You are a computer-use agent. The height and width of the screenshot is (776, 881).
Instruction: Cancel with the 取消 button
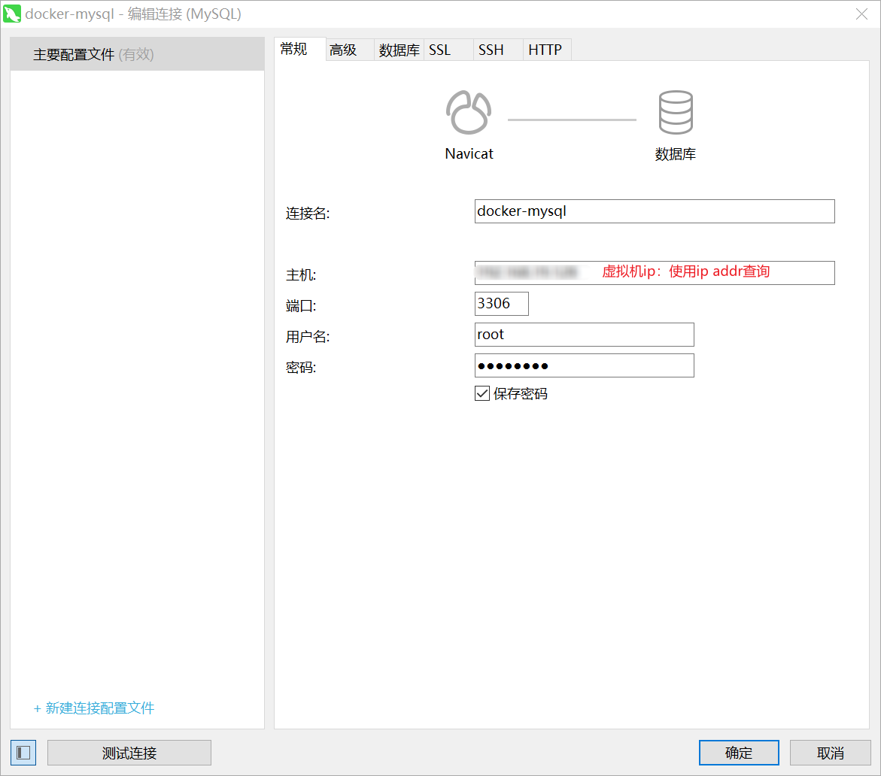pos(831,753)
